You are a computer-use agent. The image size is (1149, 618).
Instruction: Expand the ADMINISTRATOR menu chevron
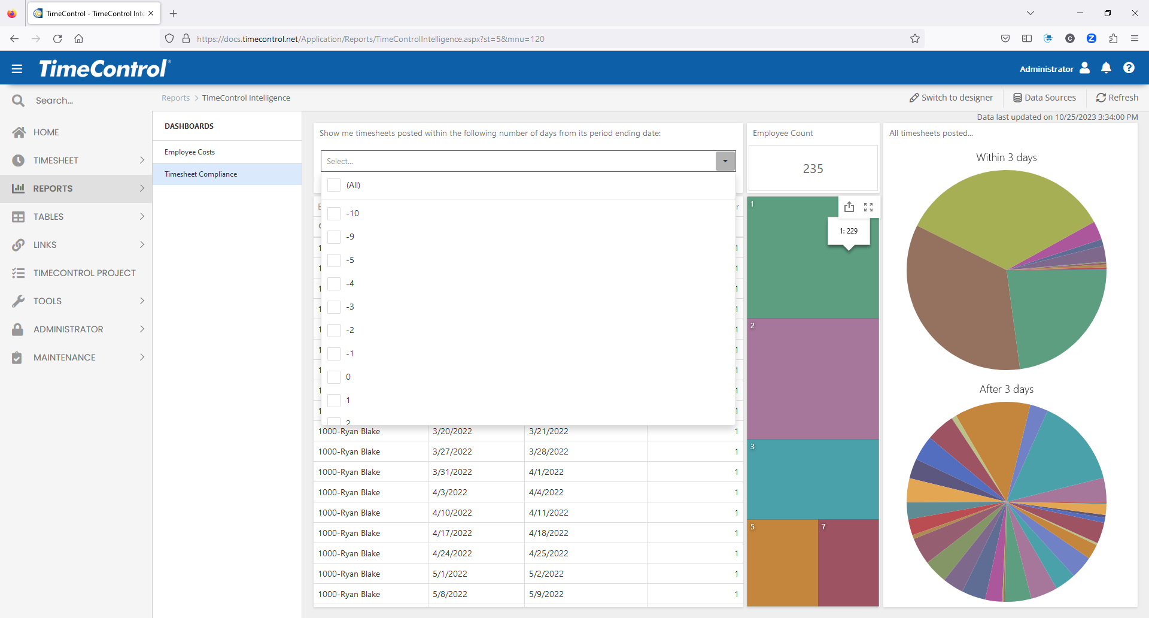tap(142, 329)
